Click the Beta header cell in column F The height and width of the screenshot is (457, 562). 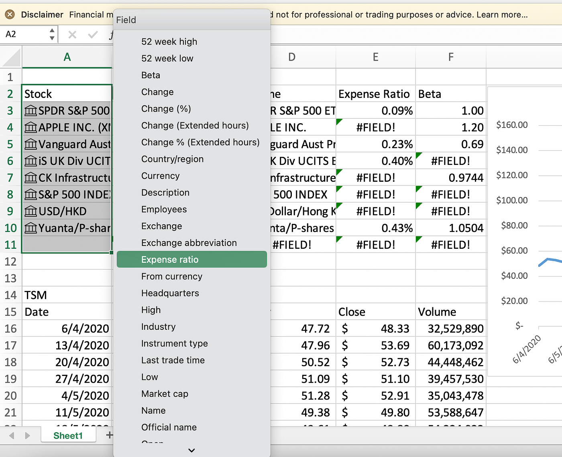click(451, 94)
